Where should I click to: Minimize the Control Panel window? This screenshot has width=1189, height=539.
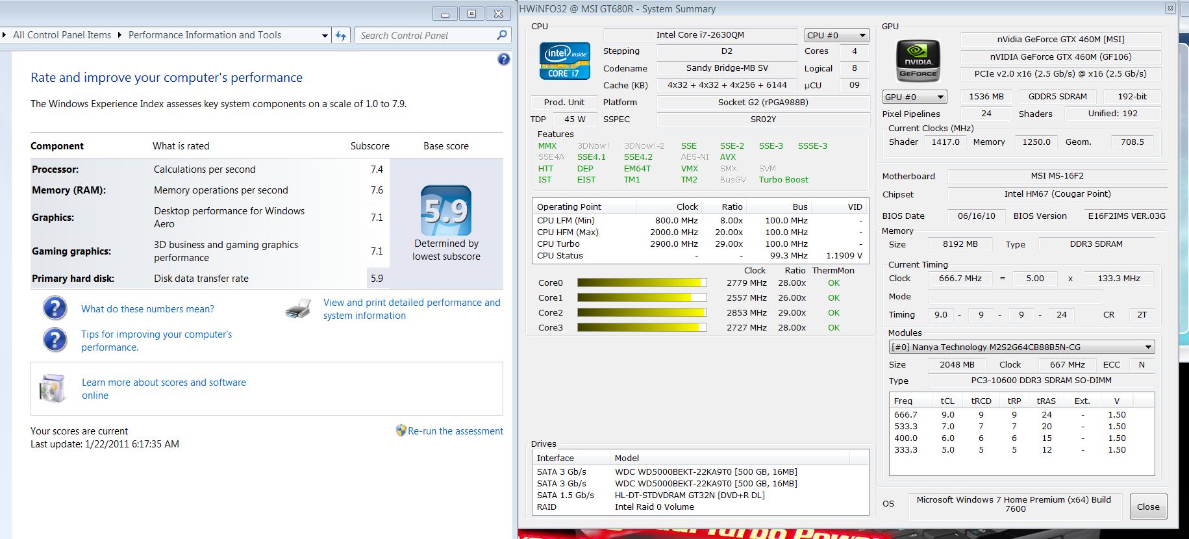445,14
